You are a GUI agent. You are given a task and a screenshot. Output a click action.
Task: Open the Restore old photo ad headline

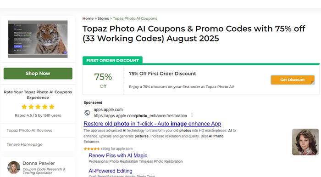click(x=152, y=124)
